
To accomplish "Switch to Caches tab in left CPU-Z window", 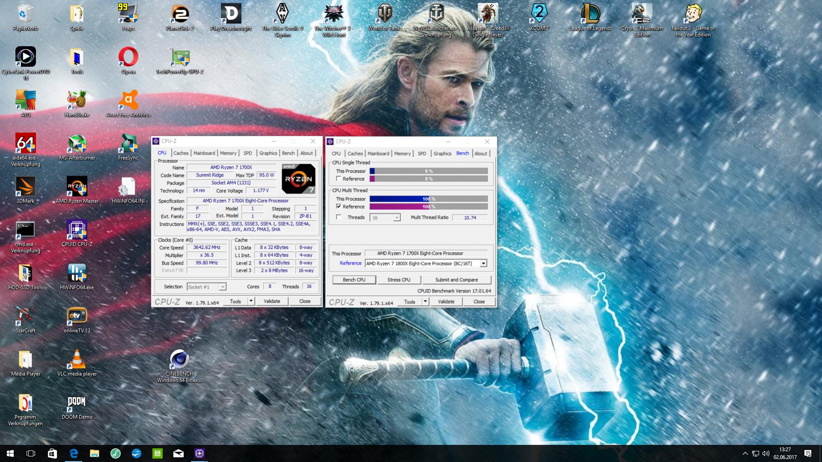I will point(181,153).
